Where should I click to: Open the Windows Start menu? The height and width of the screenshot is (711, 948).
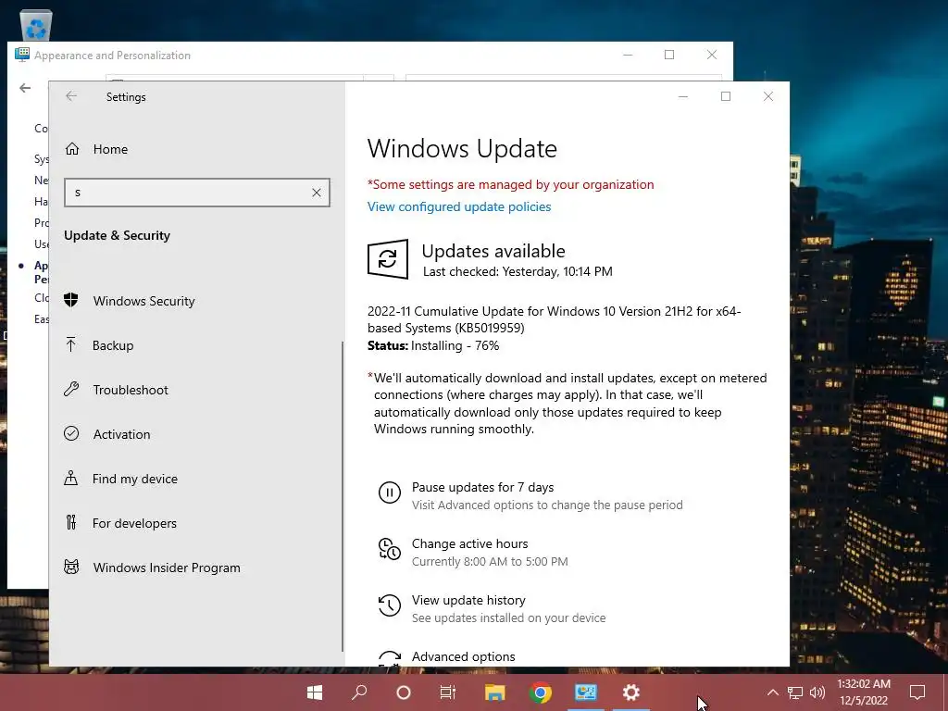(315, 692)
